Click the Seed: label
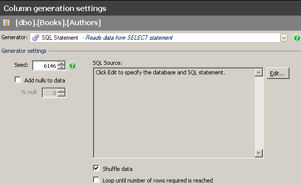The image size is (301, 185). [21, 65]
